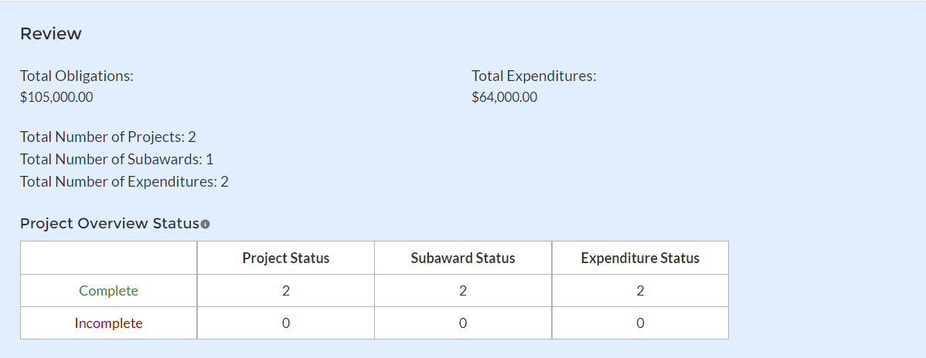This screenshot has height=358, width=926.
Task: Click the Total Number of Expenditures line
Action: tap(124, 181)
